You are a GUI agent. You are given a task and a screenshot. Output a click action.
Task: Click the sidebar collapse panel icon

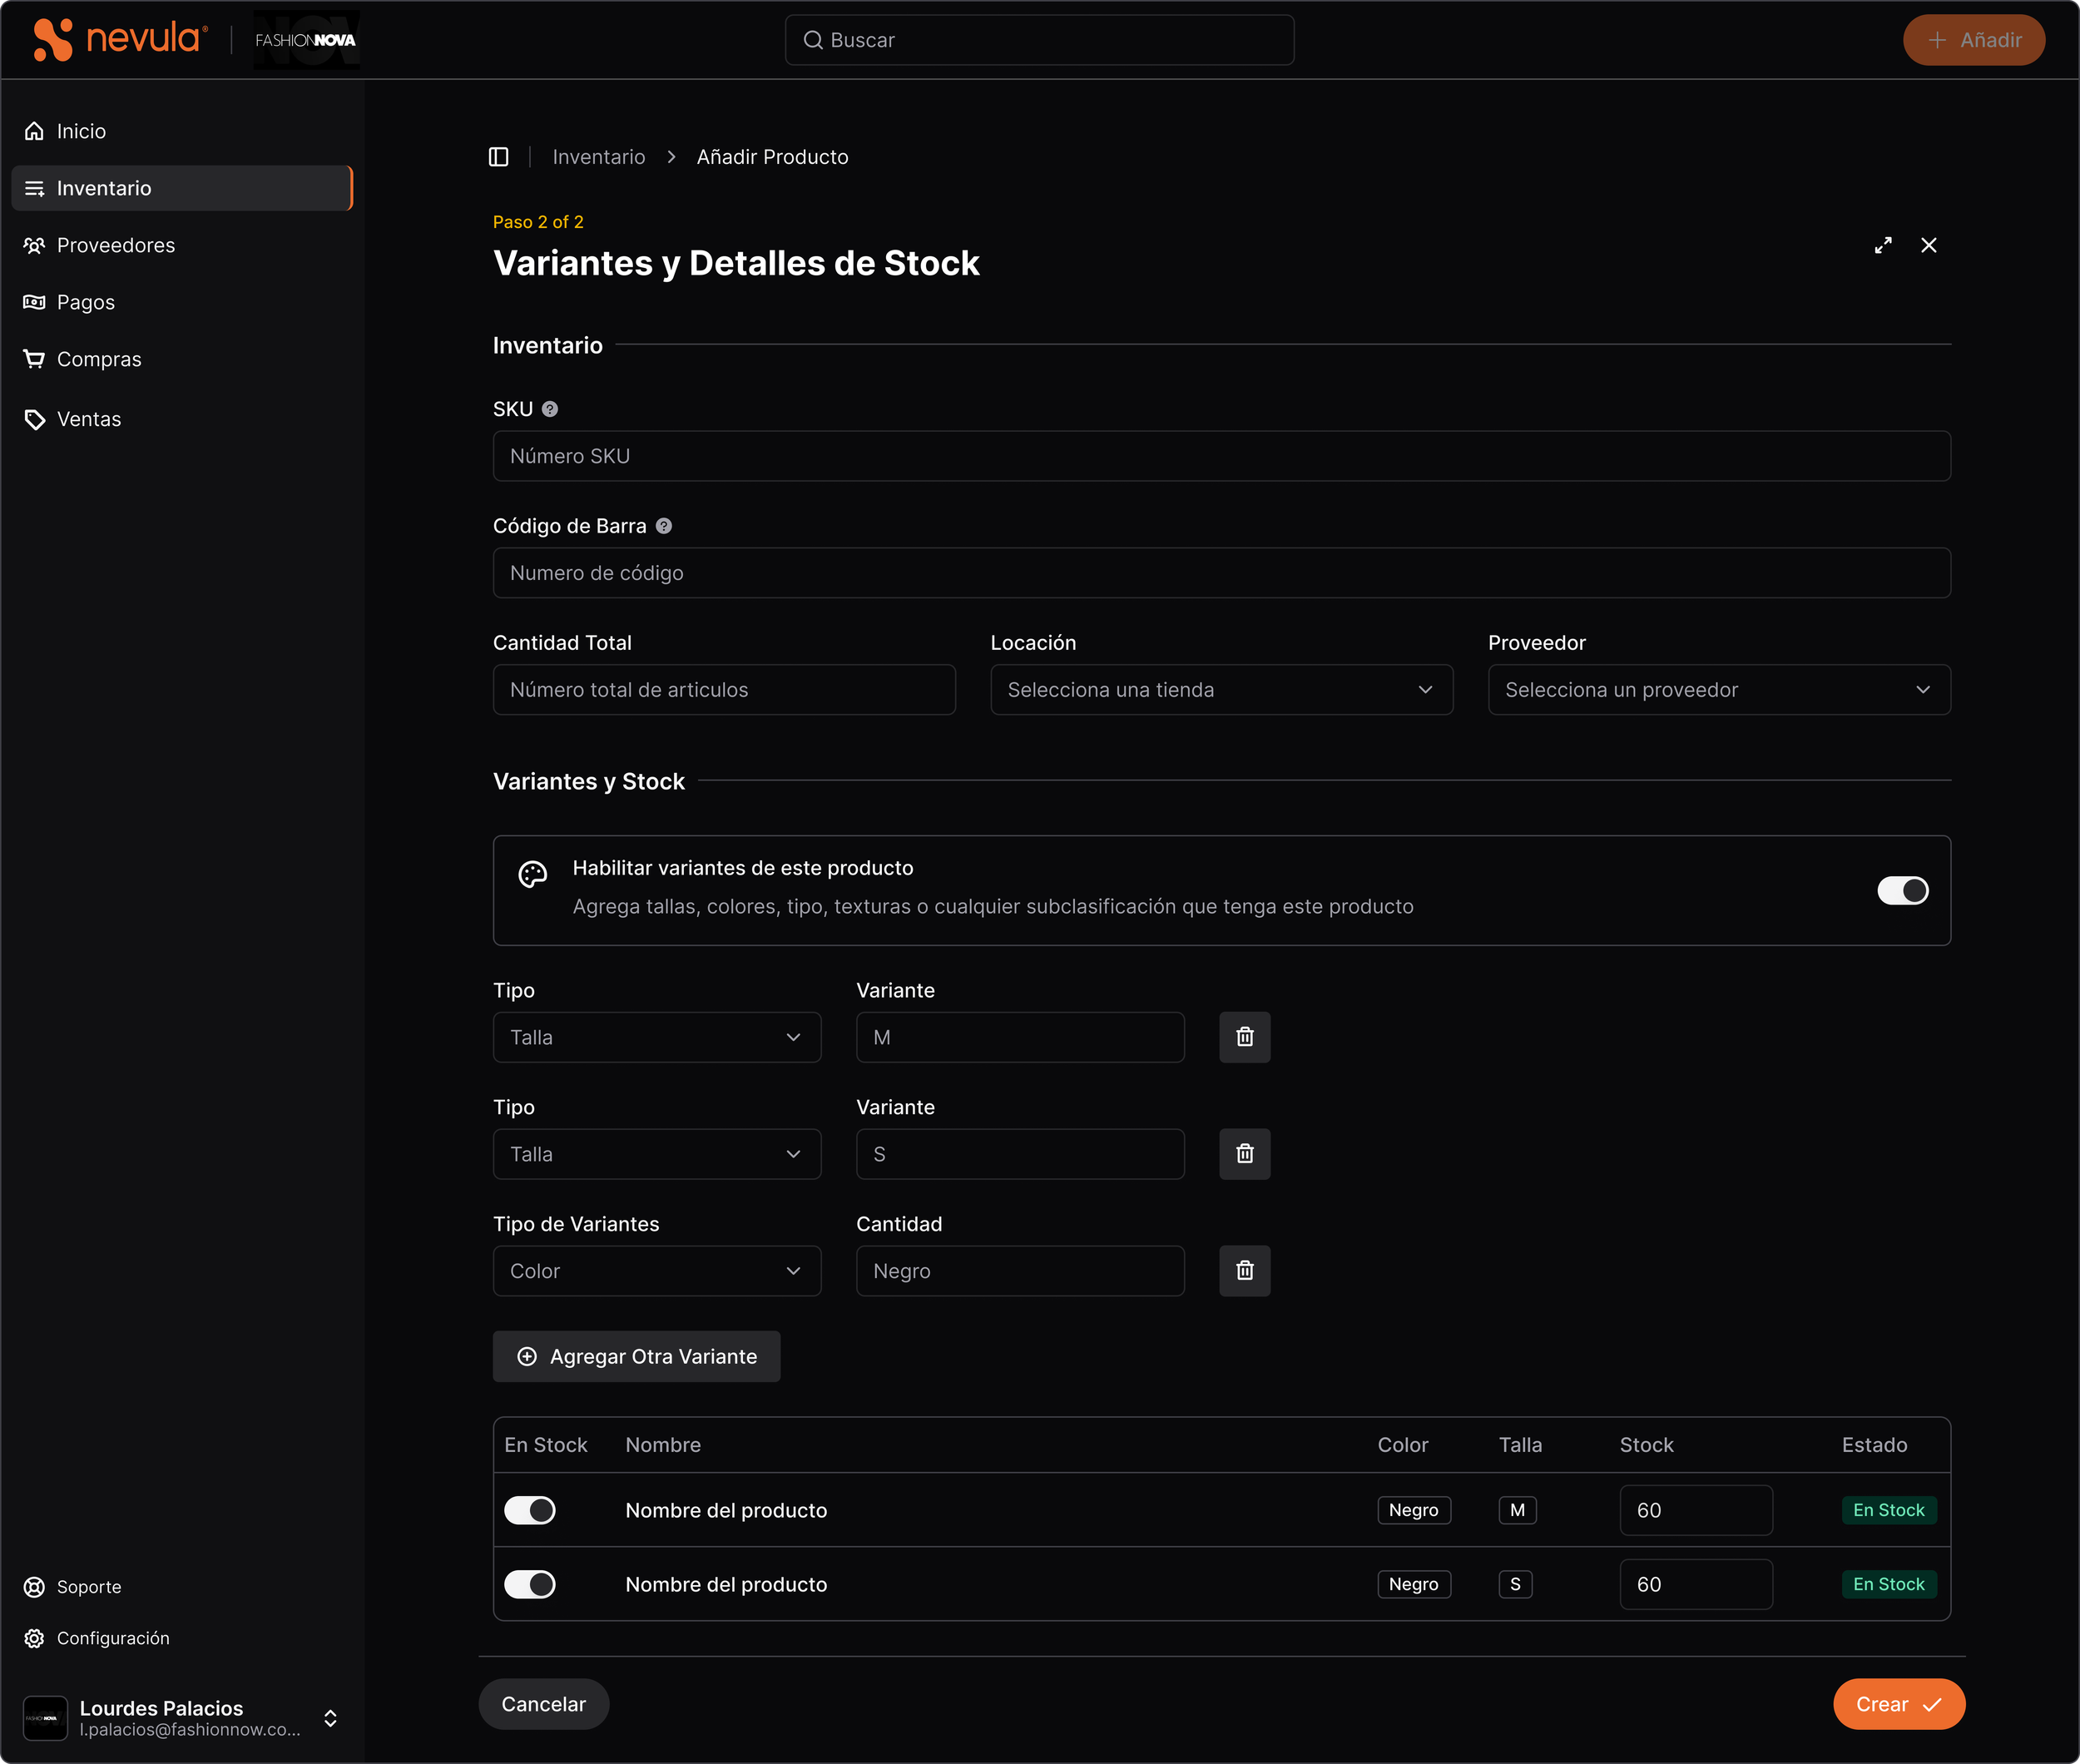pos(498,157)
